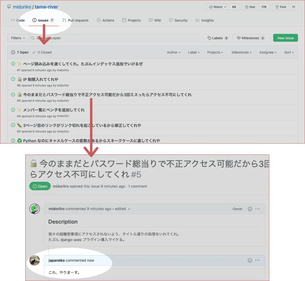Click the green New issue button
305x281 pixels.
285,38
